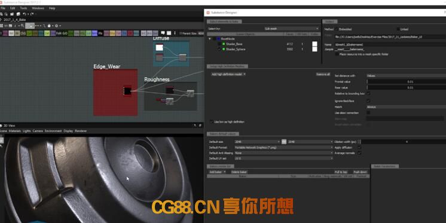This screenshot has width=446, height=223.
Task: Click the redo arrow in main toolbar
Action: (32, 14)
